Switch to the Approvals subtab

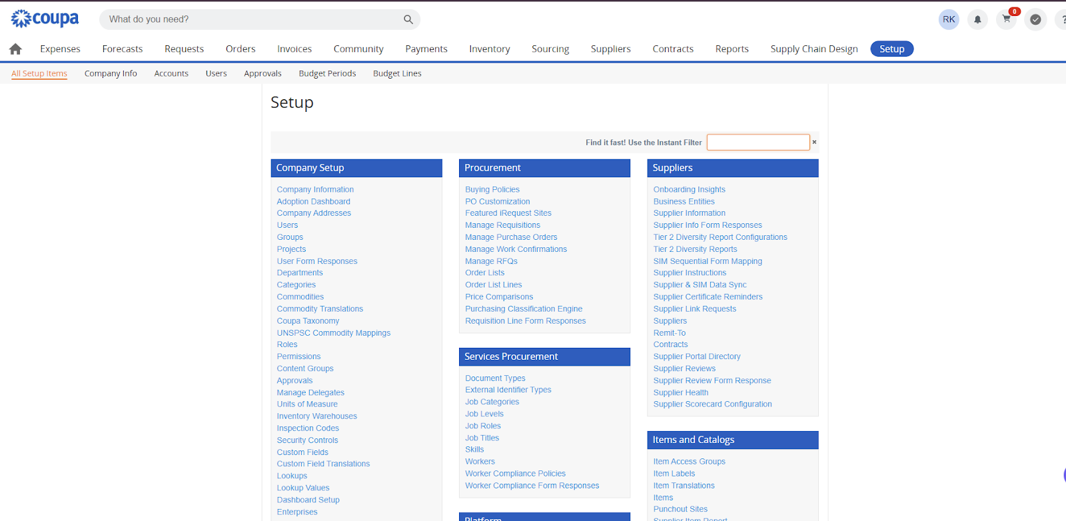point(263,73)
